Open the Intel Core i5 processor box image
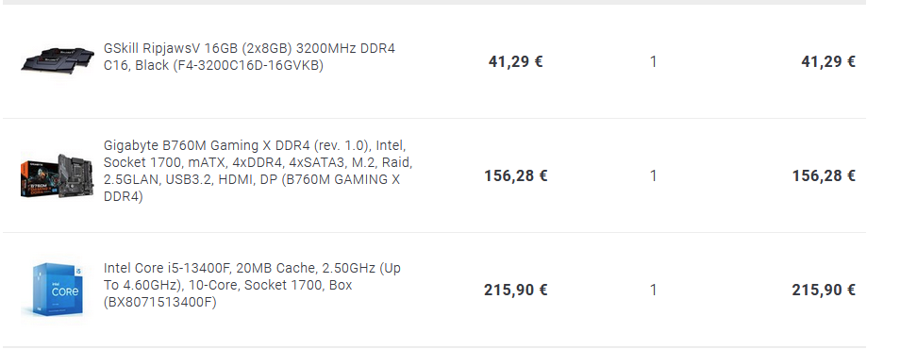Image resolution: width=900 pixels, height=349 pixels. point(55,290)
